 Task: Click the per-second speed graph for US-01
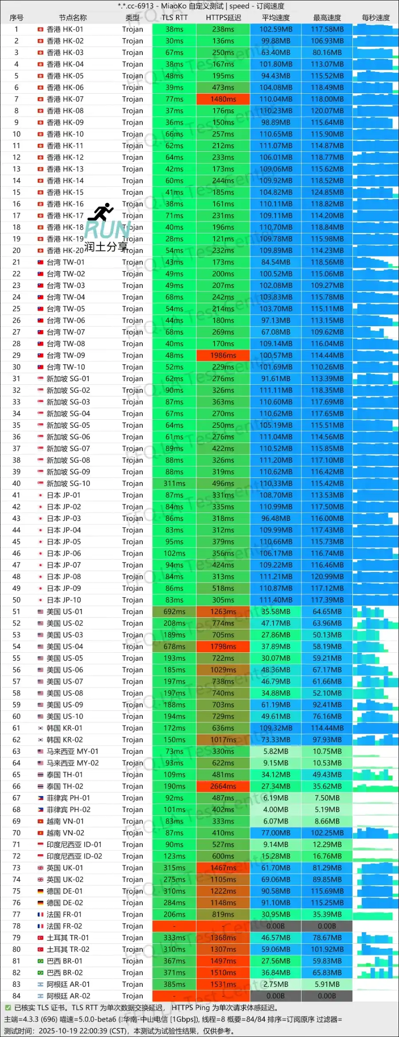point(375,611)
